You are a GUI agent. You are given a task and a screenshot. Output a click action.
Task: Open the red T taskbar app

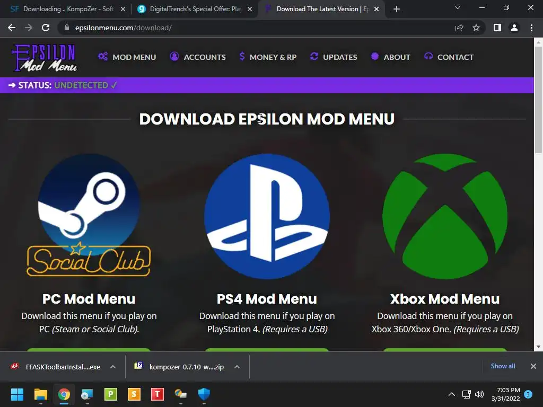click(x=157, y=394)
